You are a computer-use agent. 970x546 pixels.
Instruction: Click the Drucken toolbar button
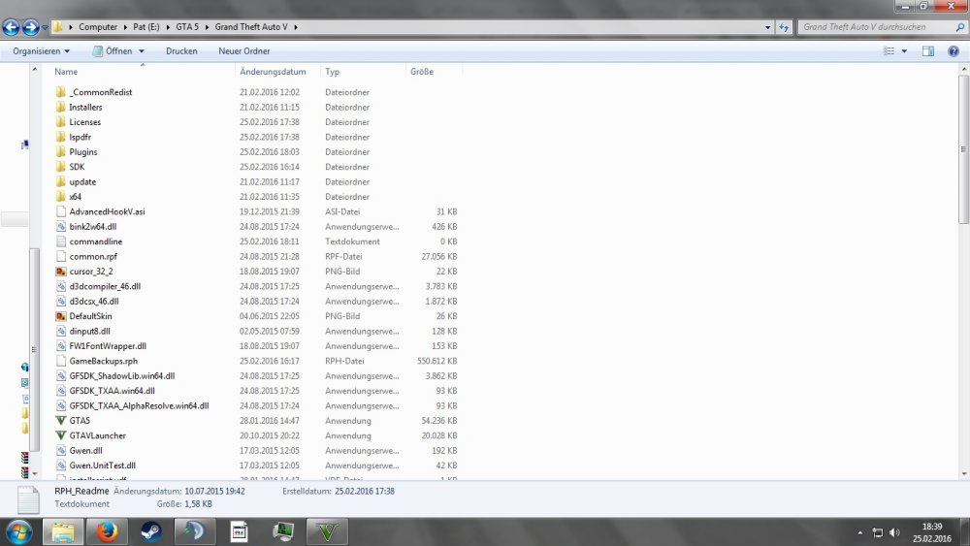point(181,51)
